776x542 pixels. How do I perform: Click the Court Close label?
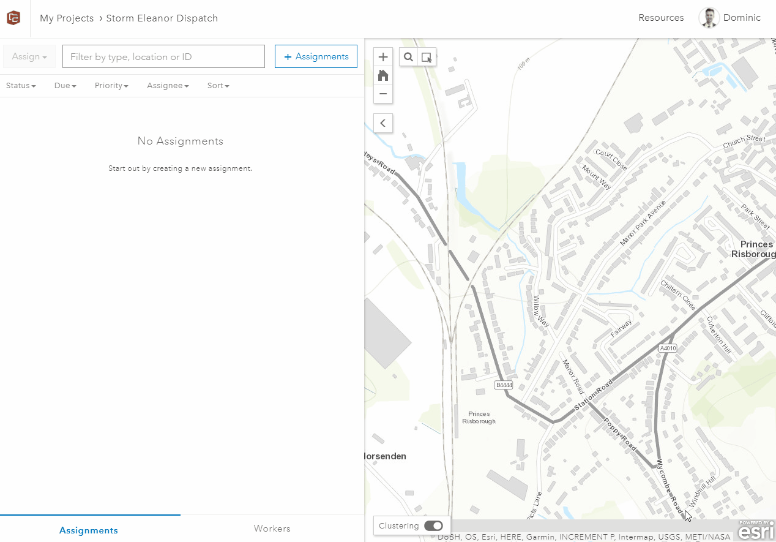[x=611, y=160]
